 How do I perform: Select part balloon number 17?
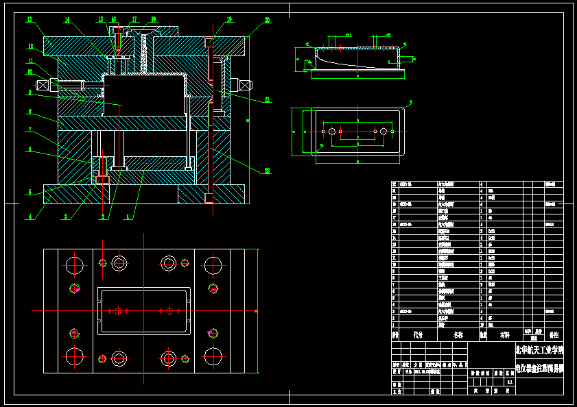pyautogui.click(x=134, y=19)
